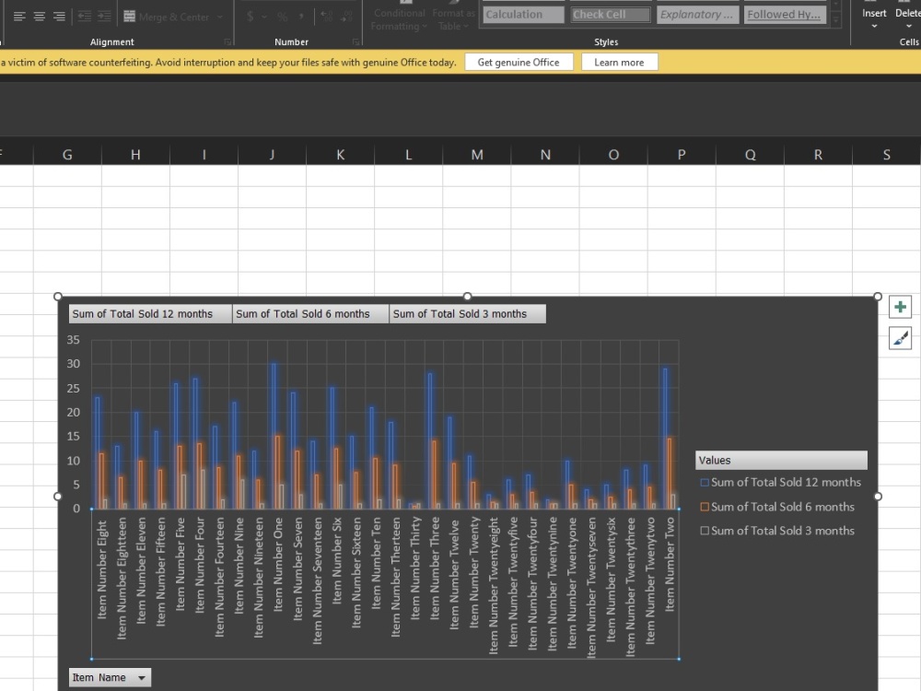Click Sum of Total Sold 3 months field button

468,314
